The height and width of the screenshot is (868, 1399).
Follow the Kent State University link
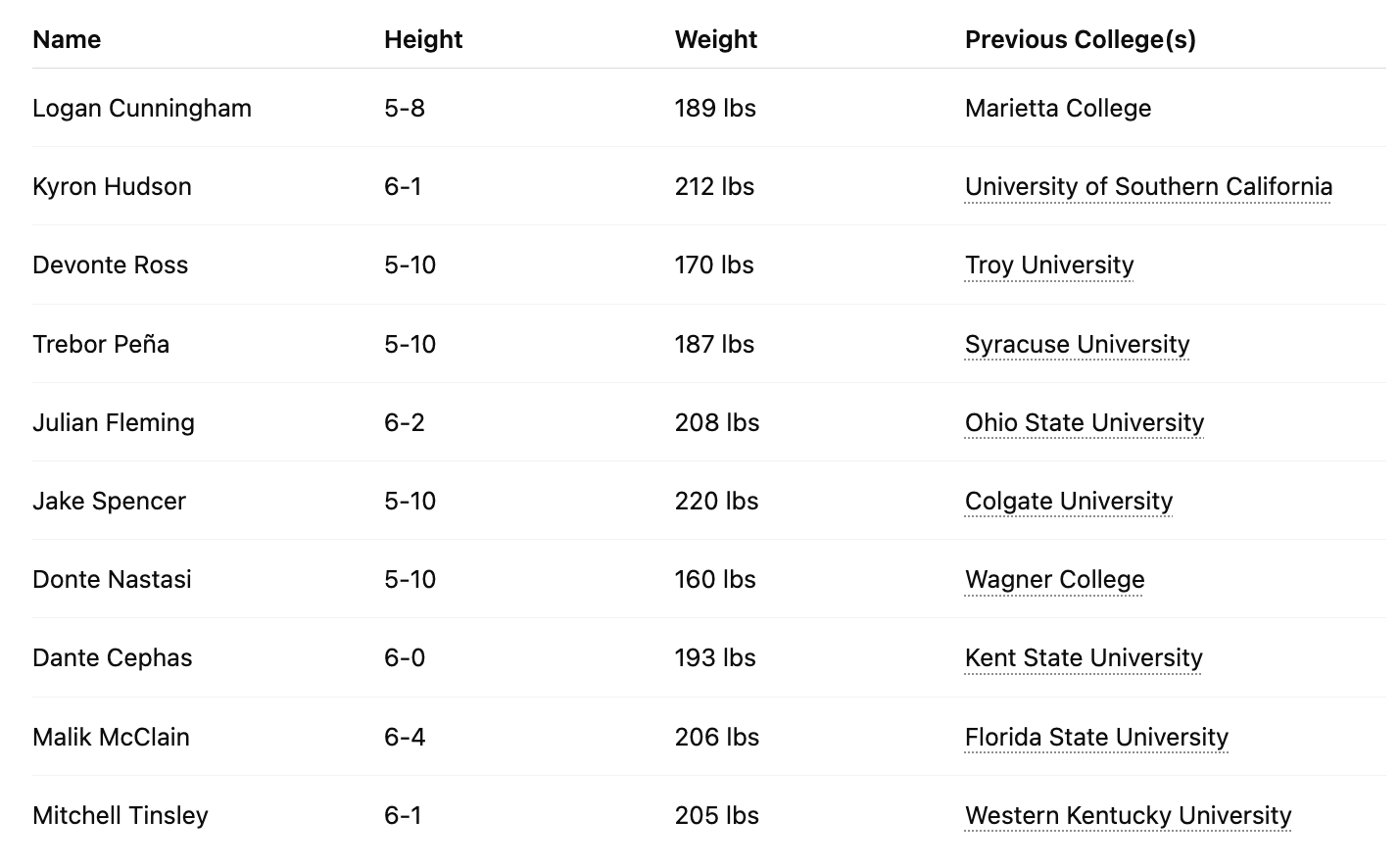coord(1084,658)
